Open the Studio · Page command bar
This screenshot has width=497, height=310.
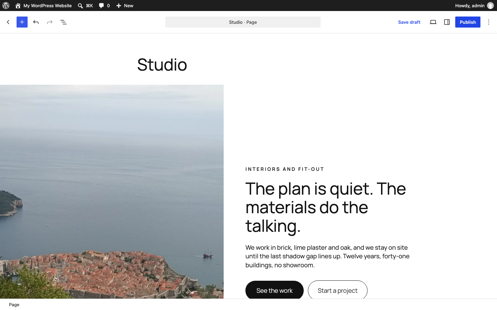243,22
